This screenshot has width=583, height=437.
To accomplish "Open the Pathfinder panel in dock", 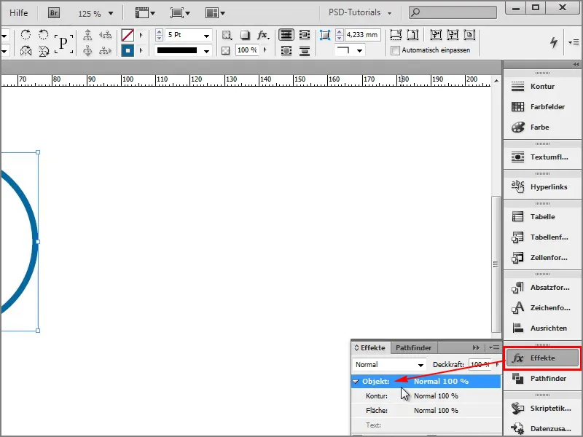I will tap(542, 378).
